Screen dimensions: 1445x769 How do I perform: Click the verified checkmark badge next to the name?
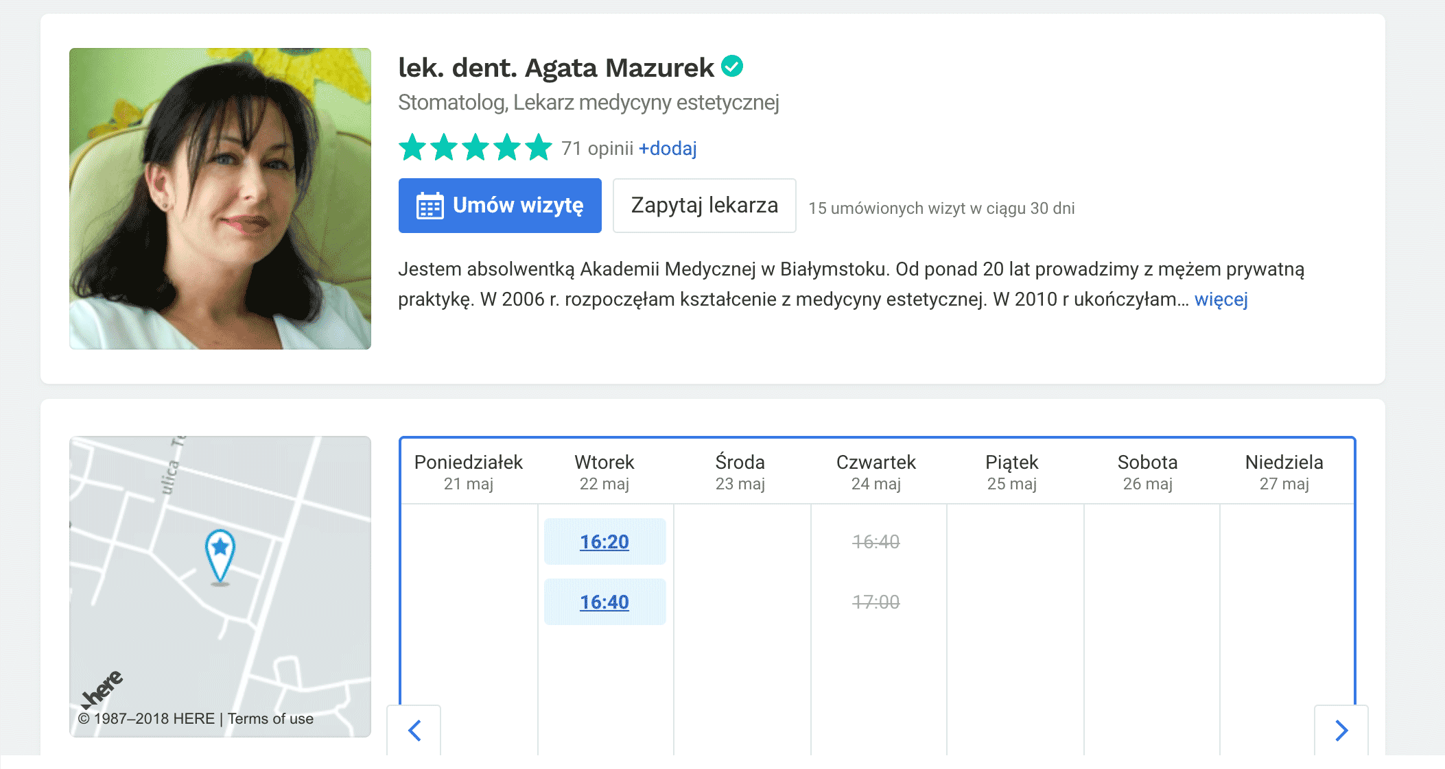click(732, 66)
